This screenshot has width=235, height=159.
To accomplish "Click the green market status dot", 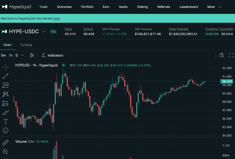I will pyautogui.click(x=64, y=65).
